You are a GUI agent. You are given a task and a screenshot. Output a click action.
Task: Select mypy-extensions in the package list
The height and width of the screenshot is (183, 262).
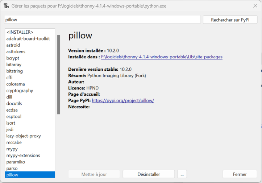coord(30,156)
